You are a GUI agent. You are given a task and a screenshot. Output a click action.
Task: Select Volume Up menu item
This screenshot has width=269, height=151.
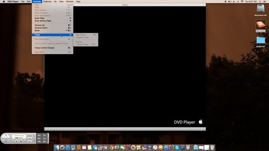pyautogui.click(x=53, y=25)
